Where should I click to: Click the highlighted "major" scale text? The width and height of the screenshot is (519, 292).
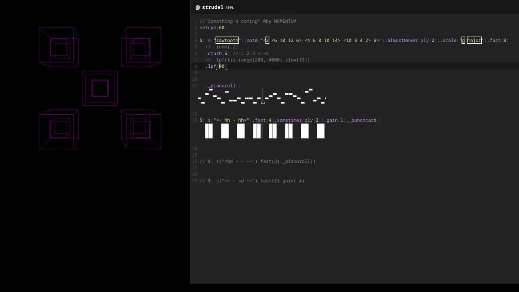pos(474,41)
